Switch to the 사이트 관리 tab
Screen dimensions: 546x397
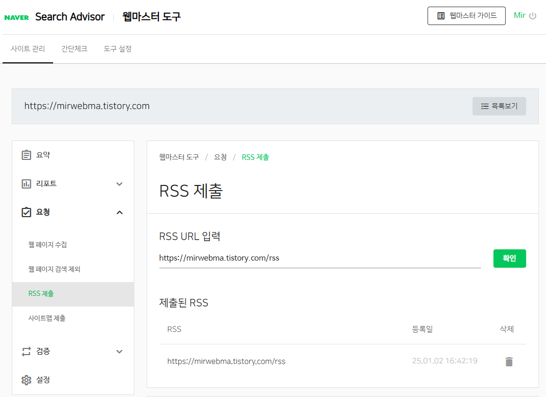point(28,49)
